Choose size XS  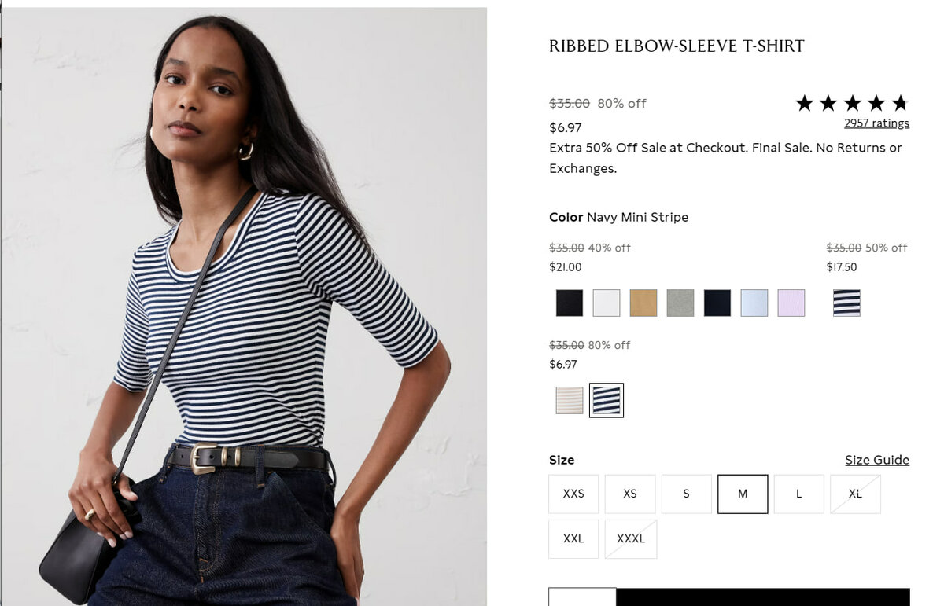coord(630,494)
